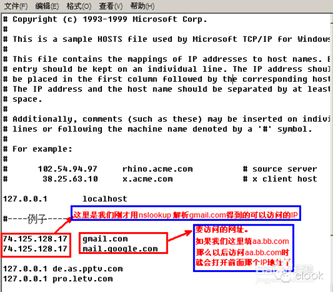This screenshot has width=333, height=292.
Task: Click the blue nslookup annotation box
Action: coord(186,213)
